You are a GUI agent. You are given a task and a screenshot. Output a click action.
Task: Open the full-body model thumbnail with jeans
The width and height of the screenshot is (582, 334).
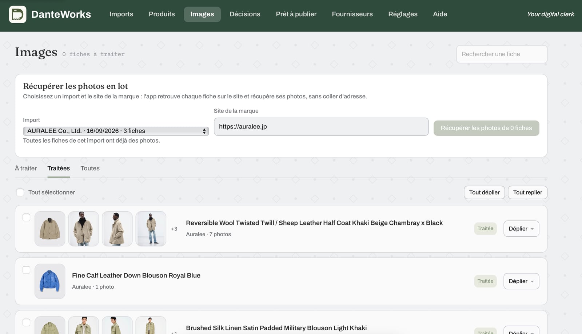pos(151,229)
